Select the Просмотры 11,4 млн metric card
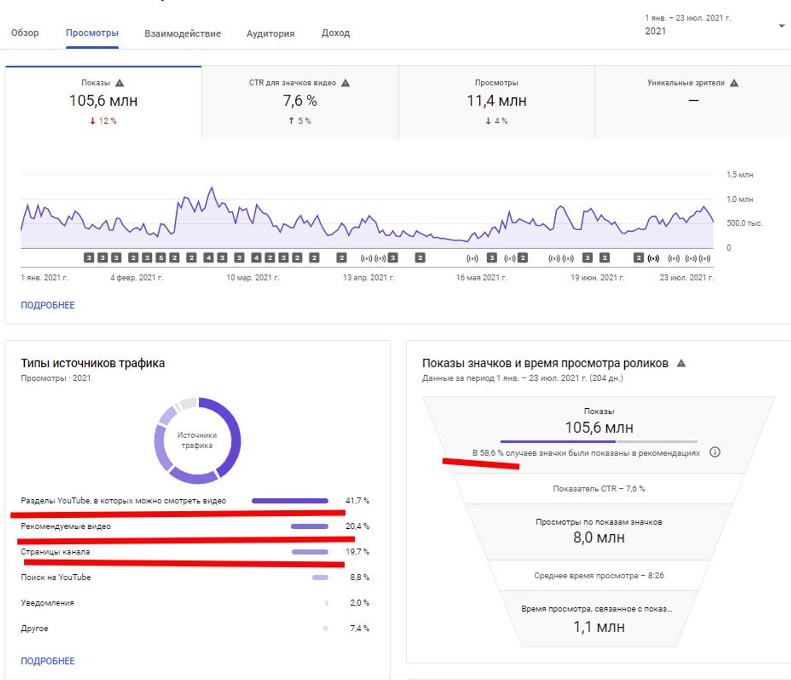This screenshot has height=680, width=791. tap(496, 102)
